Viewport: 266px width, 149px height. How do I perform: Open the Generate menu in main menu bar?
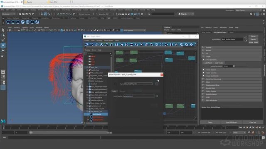coord(113,10)
